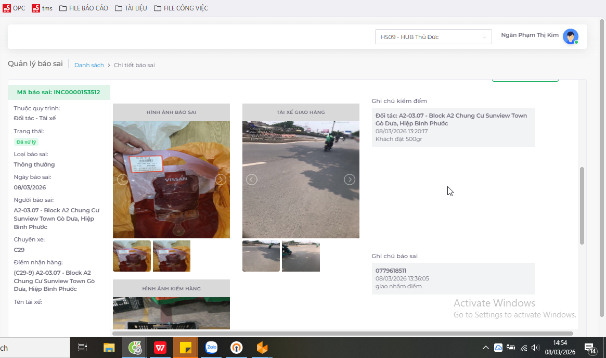
Task: Show previous image in Hình ảnh báo sai
Action: coord(123,180)
